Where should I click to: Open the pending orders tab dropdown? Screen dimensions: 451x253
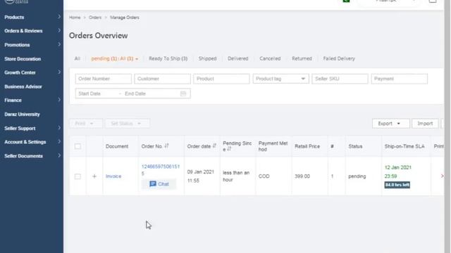click(x=114, y=58)
